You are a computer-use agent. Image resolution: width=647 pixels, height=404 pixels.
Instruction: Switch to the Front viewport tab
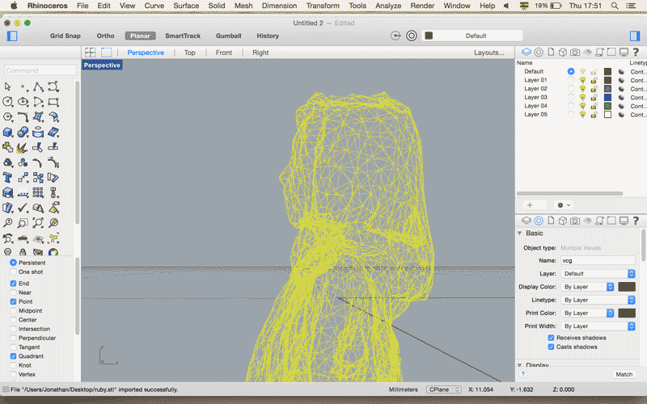224,53
